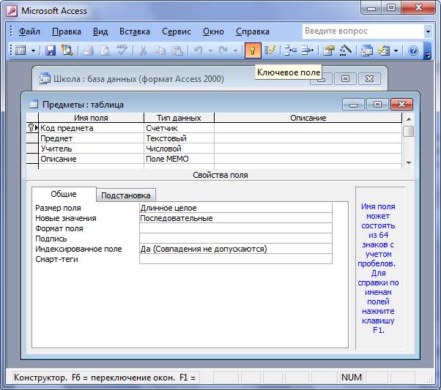Open the Вид menu
The height and width of the screenshot is (390, 441).
tap(100, 31)
